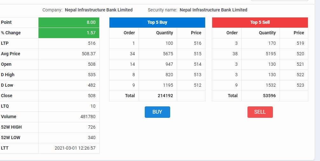The image size is (320, 161).
Task: Click buy order count 14
Action: click(x=132, y=64)
